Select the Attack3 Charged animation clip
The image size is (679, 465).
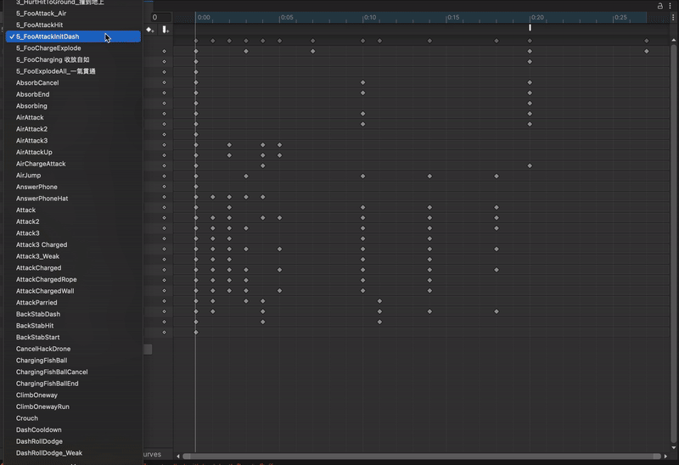coord(42,244)
